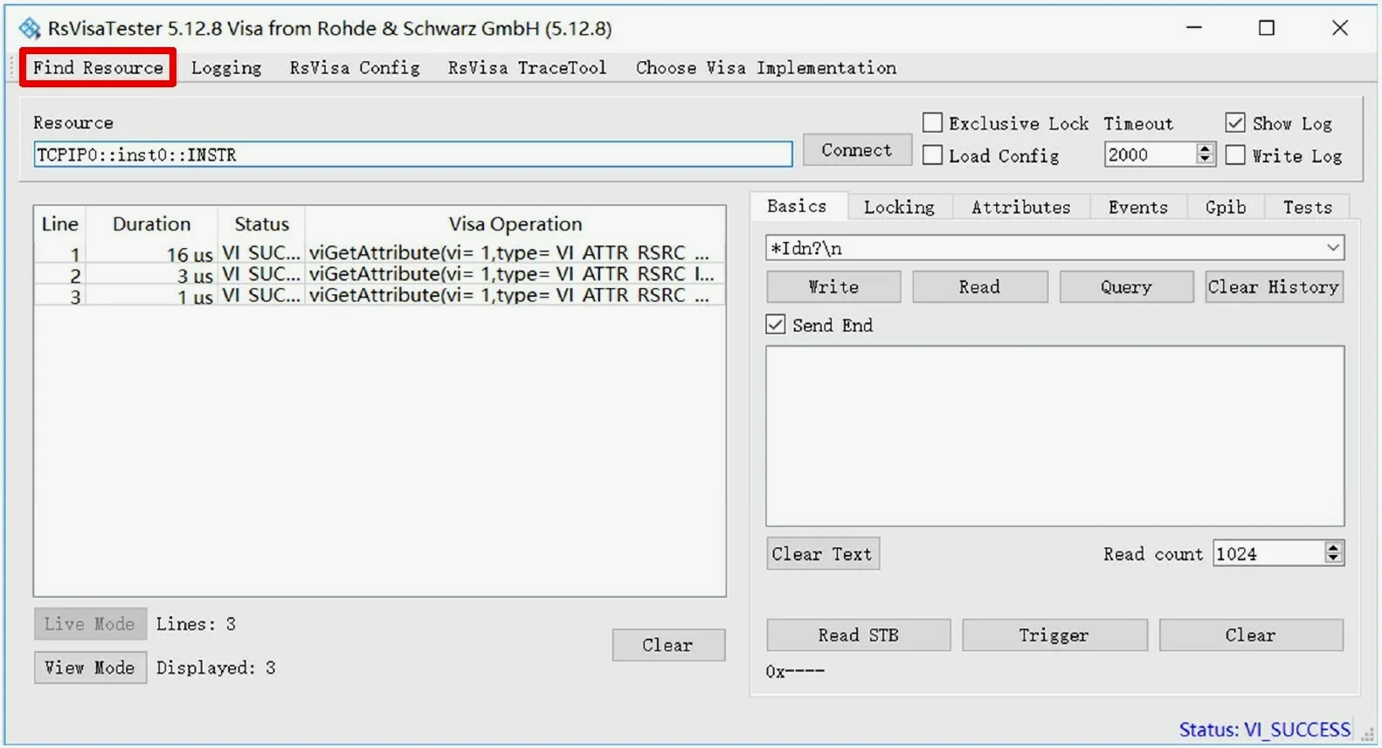The width and height of the screenshot is (1382, 748).
Task: Click the Resource address input field
Action: point(413,154)
